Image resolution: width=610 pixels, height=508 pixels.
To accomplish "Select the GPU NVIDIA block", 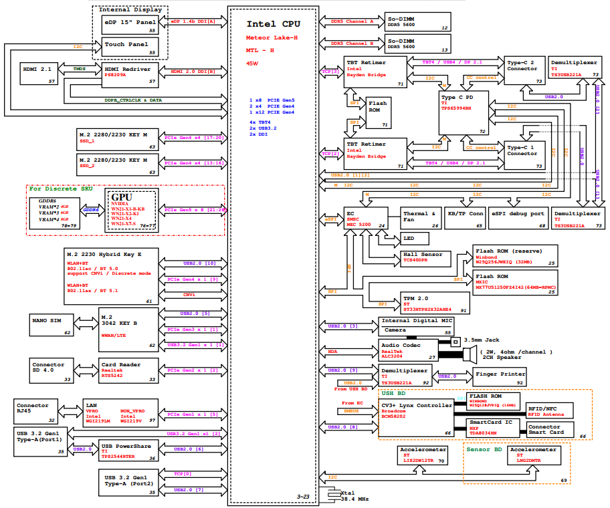I will (x=132, y=211).
